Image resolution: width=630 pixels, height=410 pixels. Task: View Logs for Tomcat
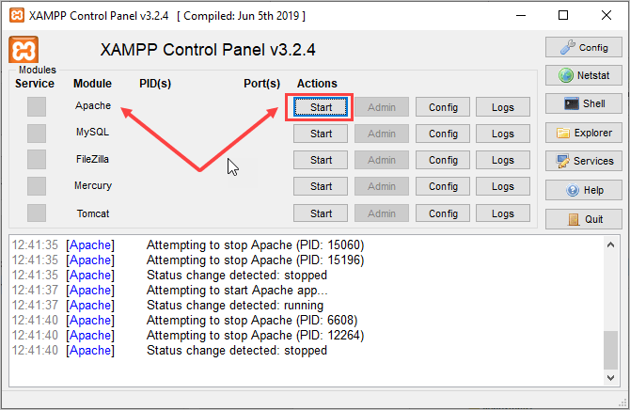tap(503, 213)
